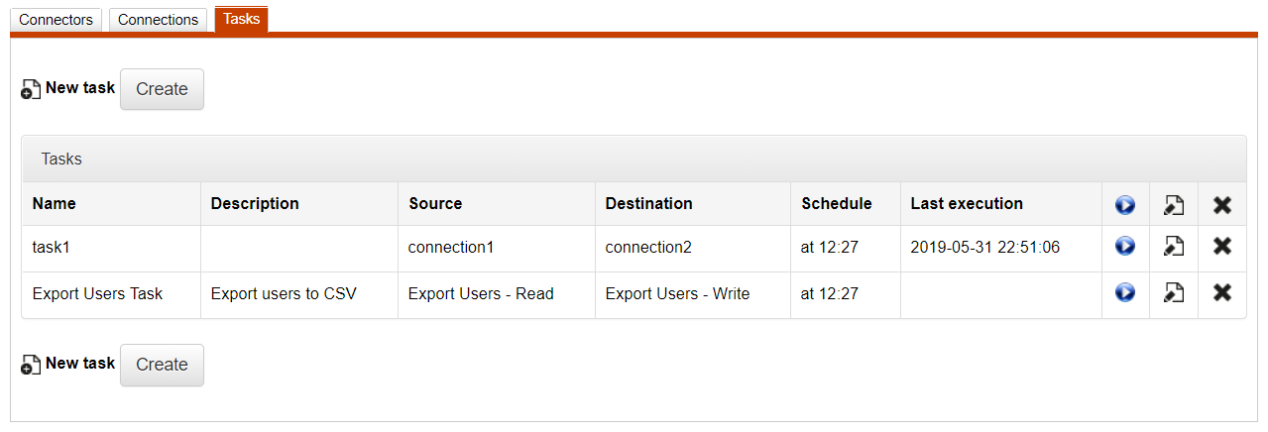Screen dimensions: 1268x432
Task: Delete the Export Users Task
Action: click(1222, 293)
